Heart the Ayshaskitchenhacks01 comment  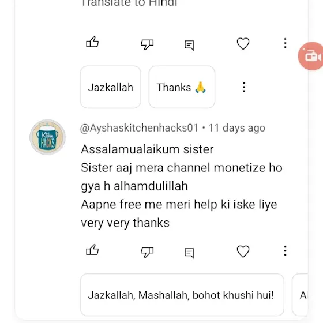[x=243, y=251]
